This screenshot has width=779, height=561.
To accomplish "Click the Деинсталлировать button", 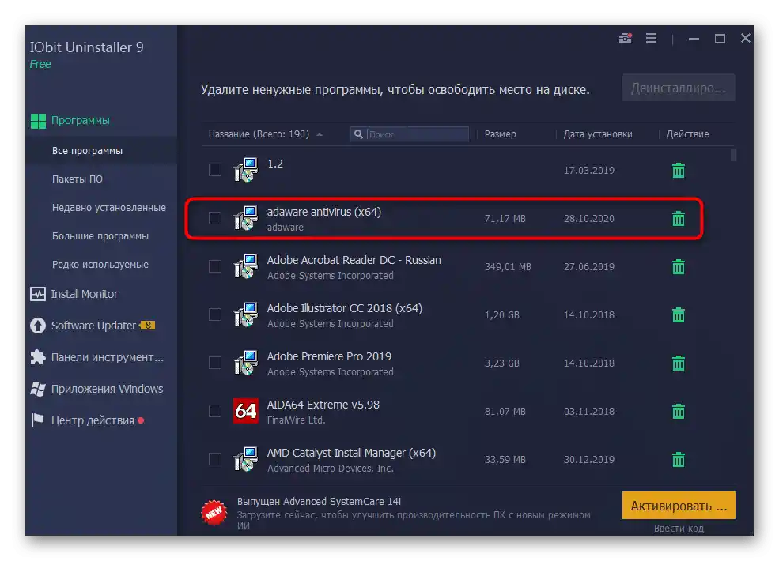I will tap(678, 88).
